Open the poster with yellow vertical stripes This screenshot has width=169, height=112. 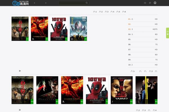(146, 90)
